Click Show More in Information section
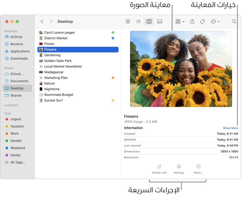Image resolution: width=242 pixels, height=197 pixels. (x=230, y=128)
